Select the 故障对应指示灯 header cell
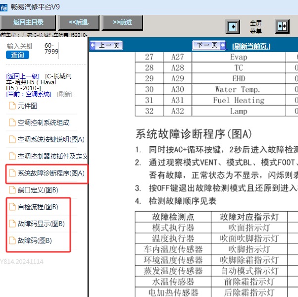Image resolution: width=298 pixels, height=297 pixels. [x=249, y=217]
